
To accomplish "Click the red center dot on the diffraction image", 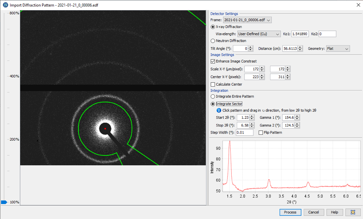I will tap(105, 129).
